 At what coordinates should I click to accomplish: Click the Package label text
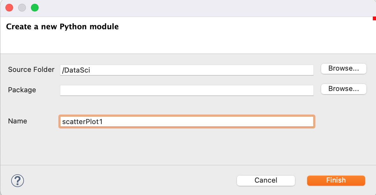(x=22, y=90)
